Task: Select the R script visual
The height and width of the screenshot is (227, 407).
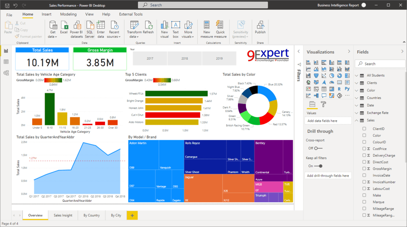Action: point(339,89)
